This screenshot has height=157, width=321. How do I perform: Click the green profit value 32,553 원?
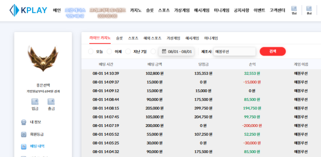tap(252, 73)
